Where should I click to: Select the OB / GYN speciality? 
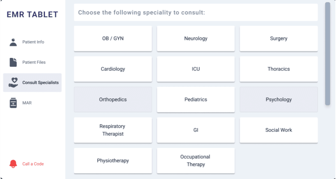113,38
